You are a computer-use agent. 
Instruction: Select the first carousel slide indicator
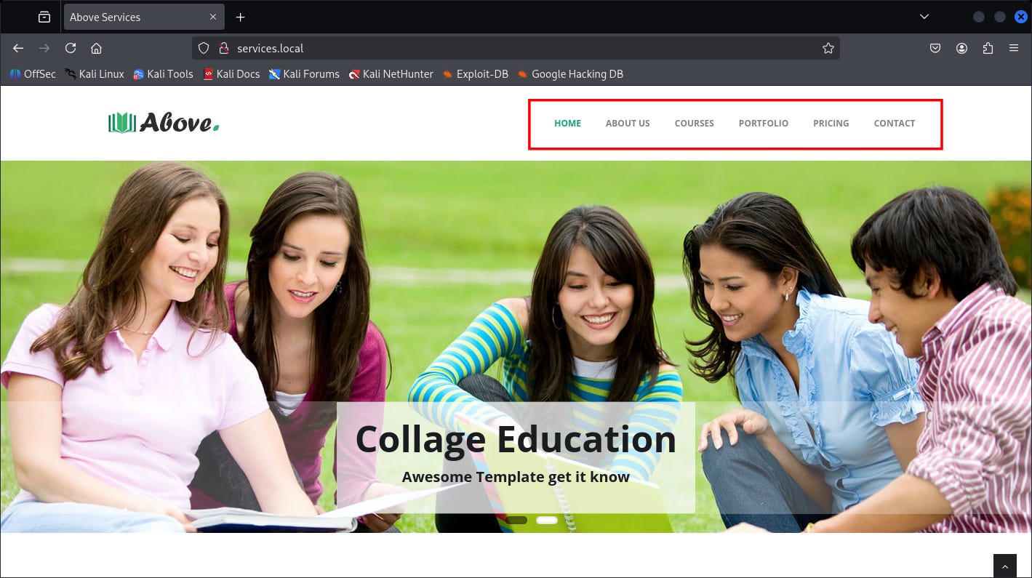(x=516, y=520)
